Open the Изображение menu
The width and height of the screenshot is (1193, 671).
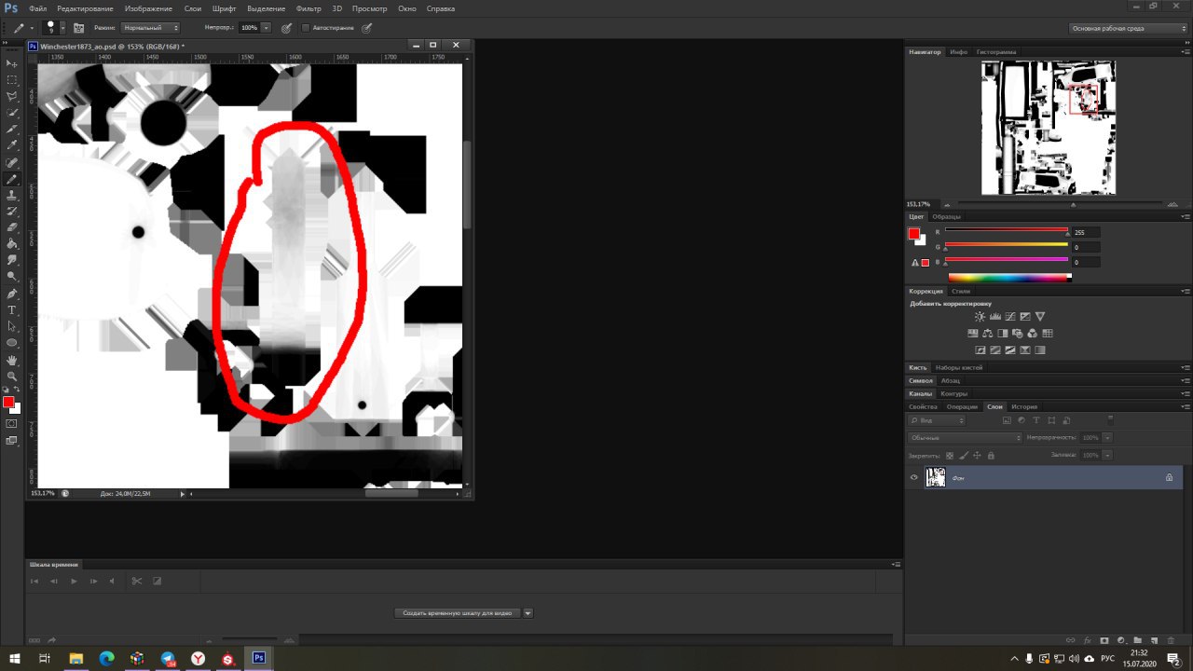(x=147, y=8)
